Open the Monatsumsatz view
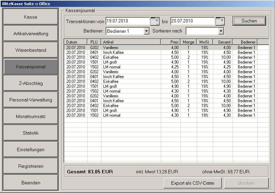Screen dimensions: 275x193 (x=31, y=116)
